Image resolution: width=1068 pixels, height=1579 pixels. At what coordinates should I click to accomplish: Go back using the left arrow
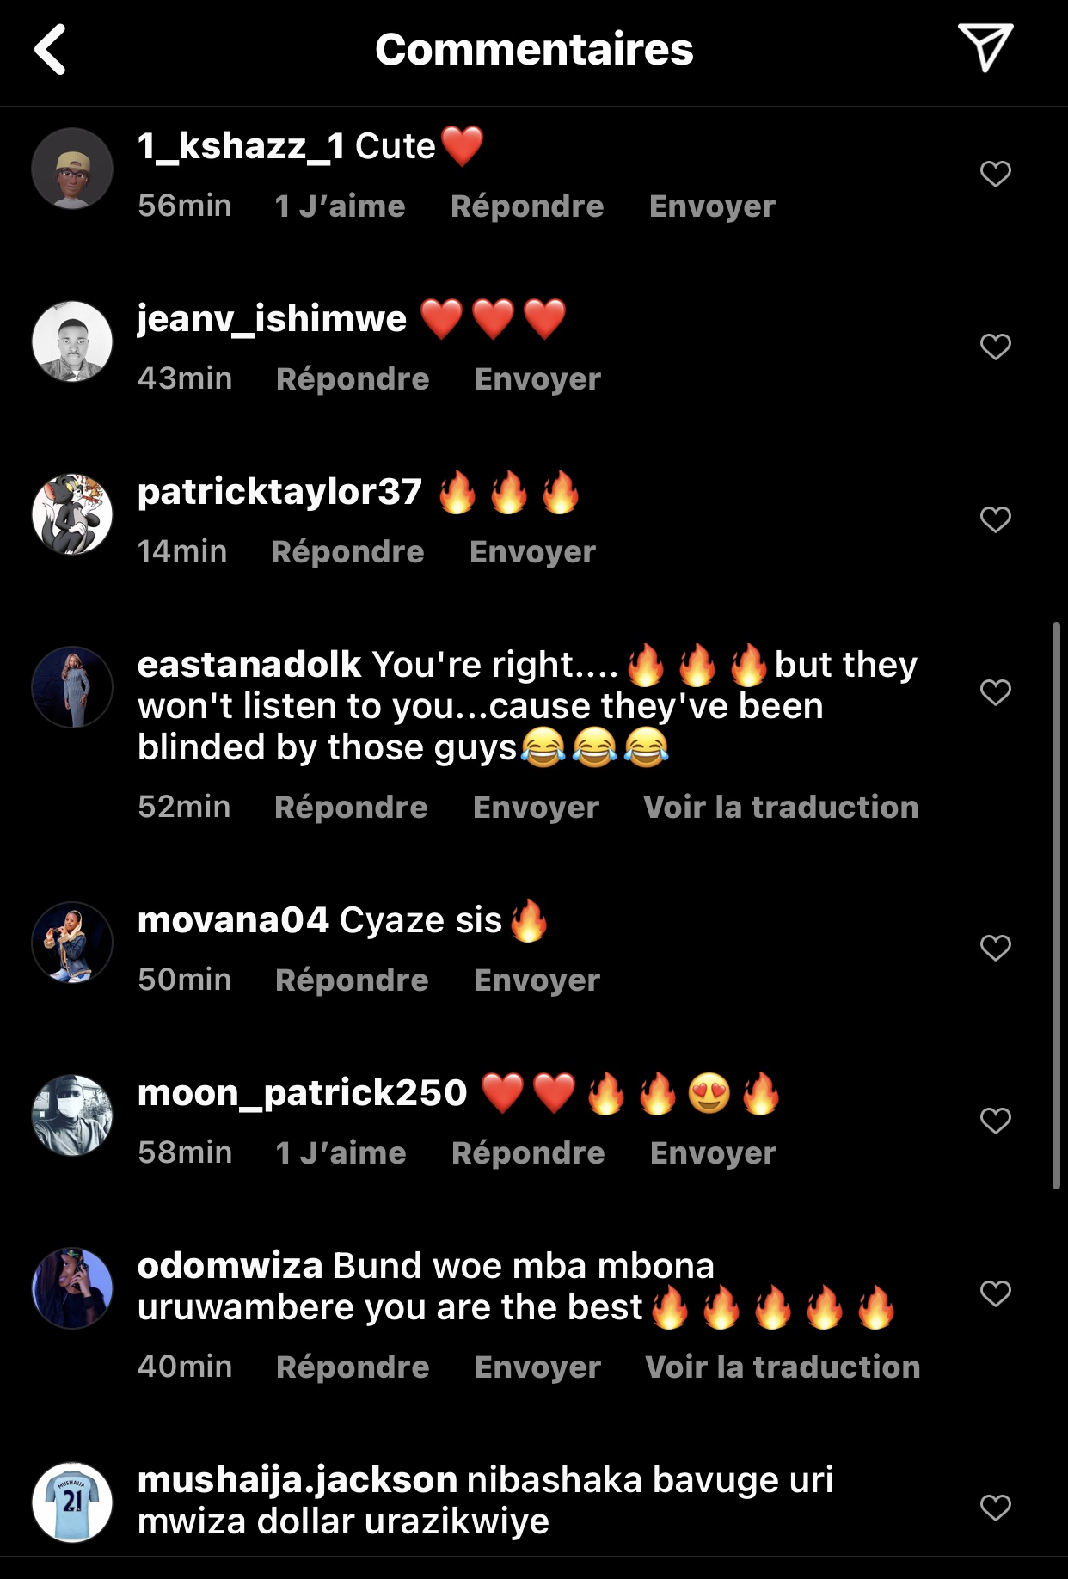click(x=51, y=49)
